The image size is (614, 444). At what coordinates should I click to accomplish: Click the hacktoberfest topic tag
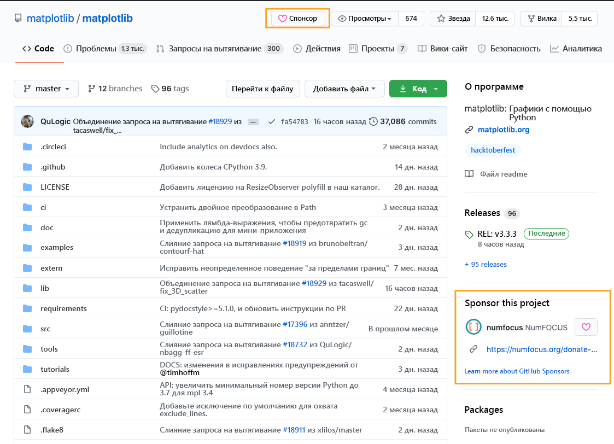[x=492, y=150]
